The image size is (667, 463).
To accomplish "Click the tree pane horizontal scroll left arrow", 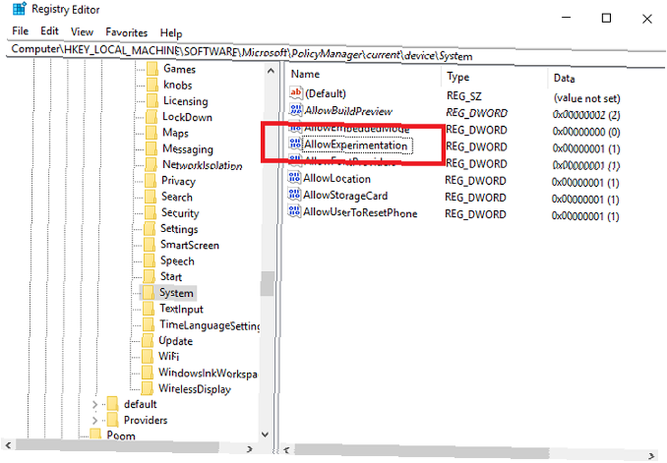I will 7,446.
